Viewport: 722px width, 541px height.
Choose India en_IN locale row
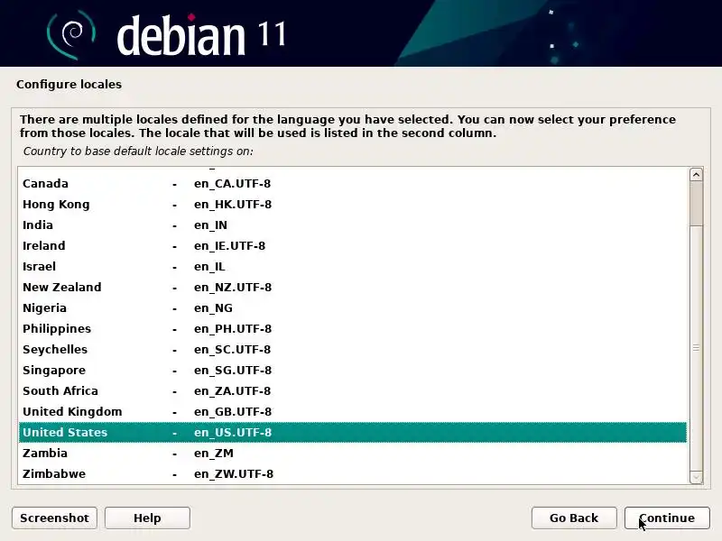[x=353, y=225]
